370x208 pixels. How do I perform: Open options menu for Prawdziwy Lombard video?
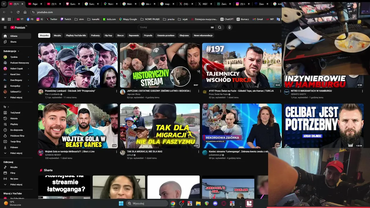(x=116, y=91)
